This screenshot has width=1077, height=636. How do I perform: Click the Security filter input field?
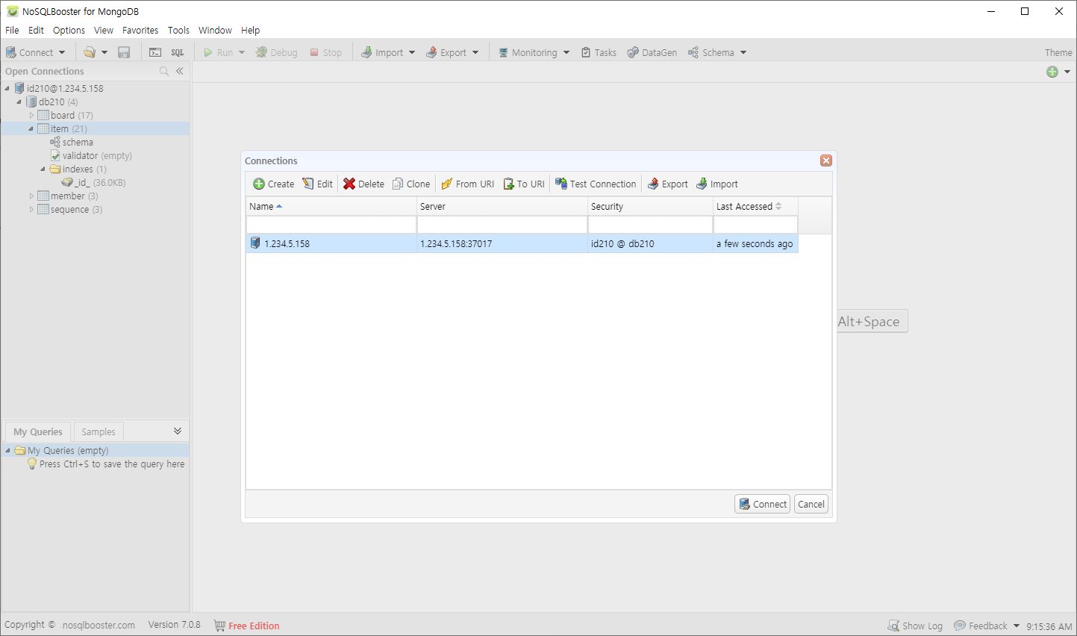click(x=650, y=225)
